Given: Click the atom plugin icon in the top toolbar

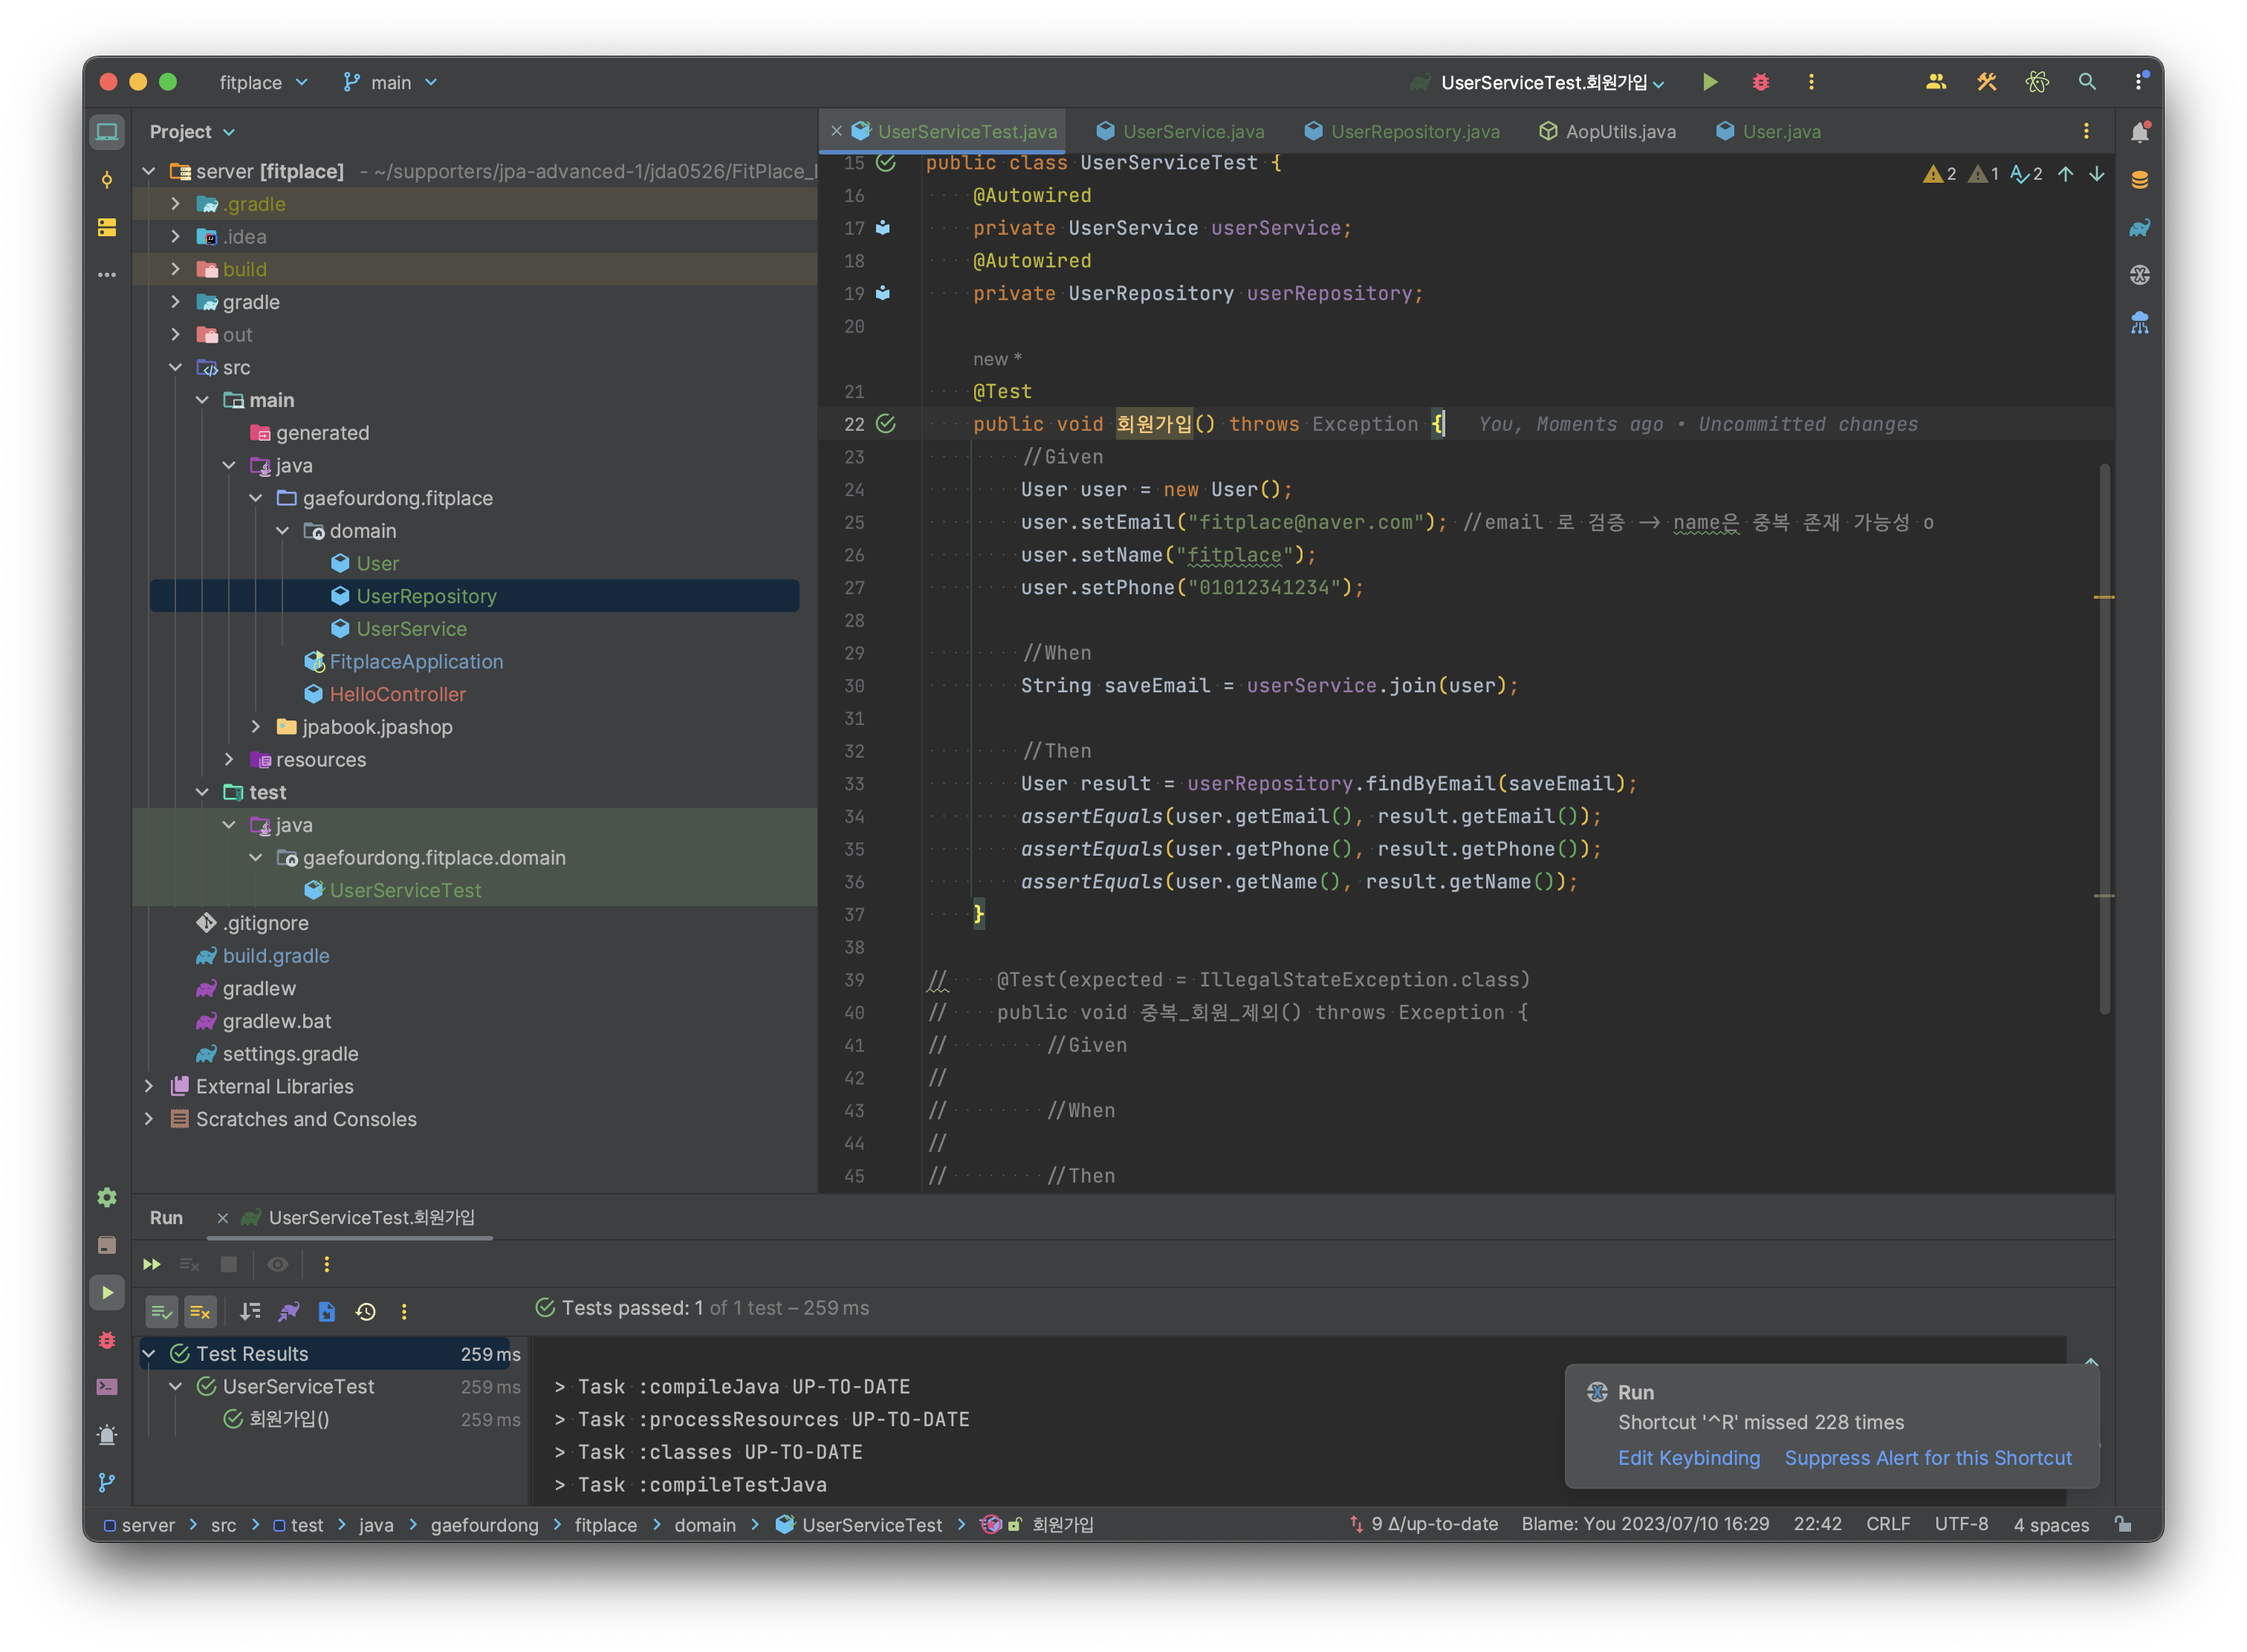Looking at the screenshot, I should coord(2037,82).
